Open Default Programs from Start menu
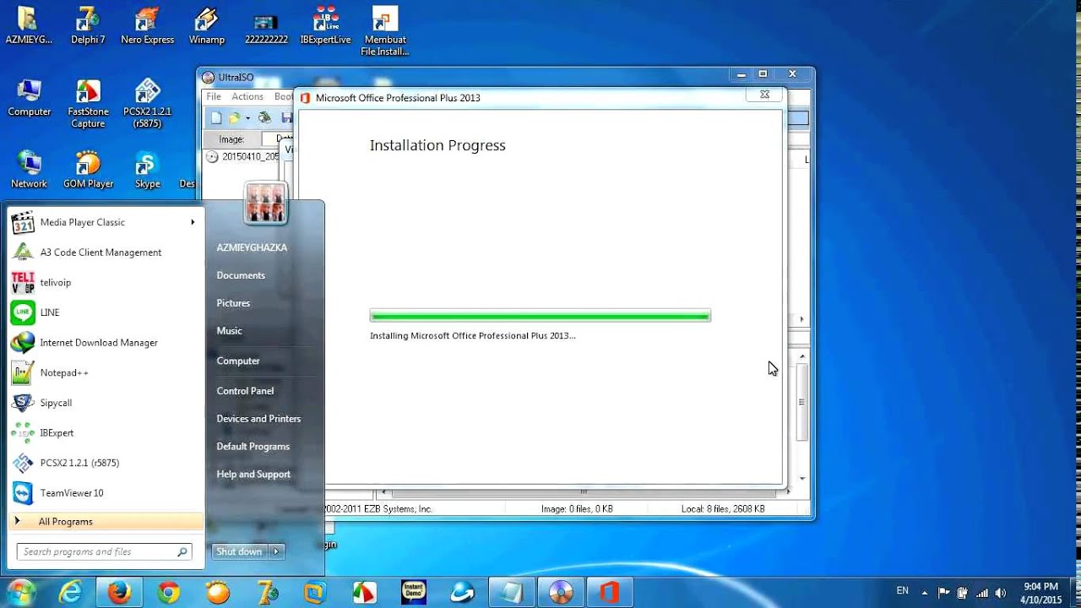 tap(253, 447)
